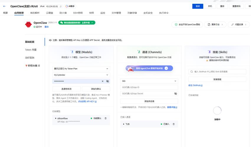Viewport: 251px width, 147px height.
Task: Clear the API key with the X icon
Action: (x=103, y=81)
